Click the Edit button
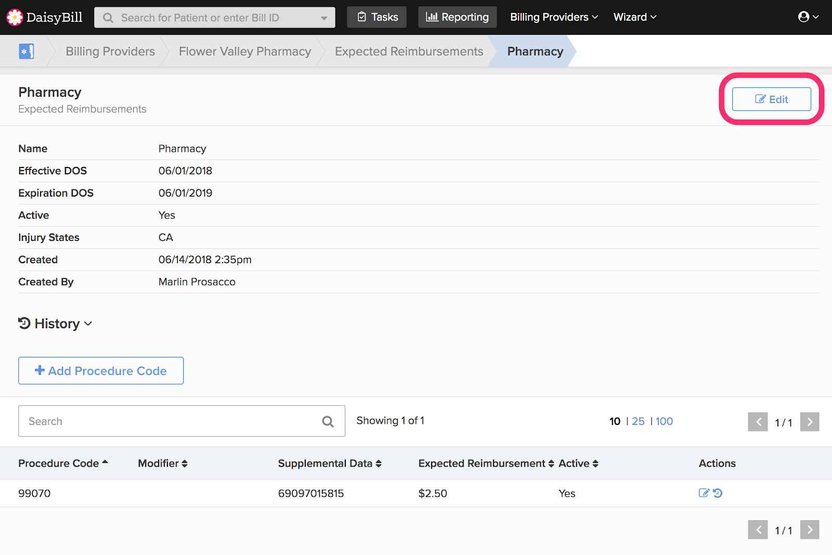The height and width of the screenshot is (555, 832). 772,99
